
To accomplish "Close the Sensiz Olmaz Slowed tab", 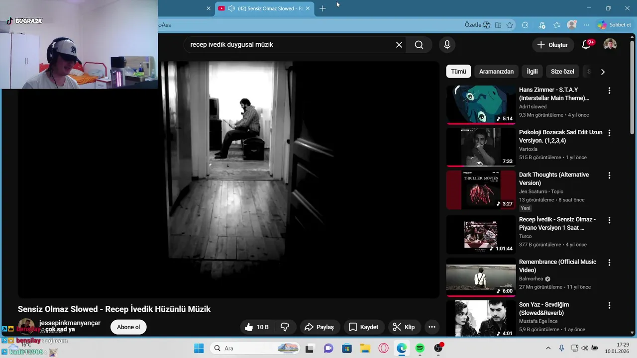I will 308,8.
